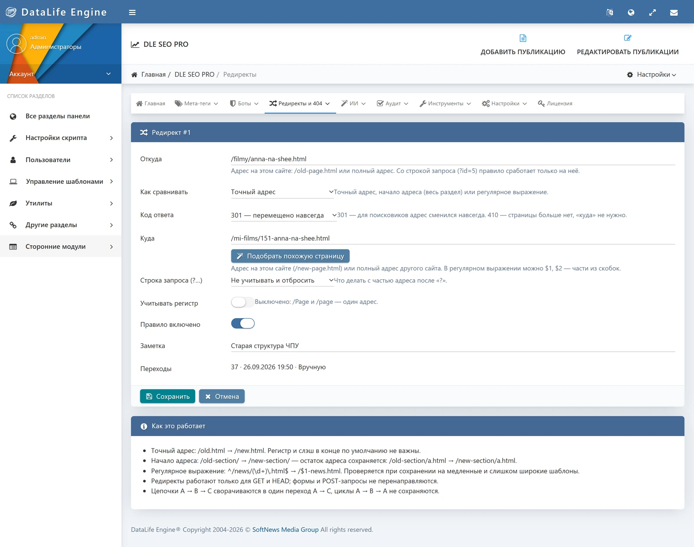This screenshot has height=547, width=694.
Task: Toggle fullscreen with the expand arrows icon
Action: coord(652,13)
